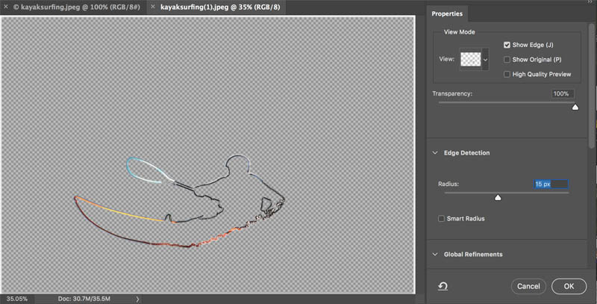Click the Transparency slider handle
Viewport: 597px width, 304px height.
(x=575, y=108)
